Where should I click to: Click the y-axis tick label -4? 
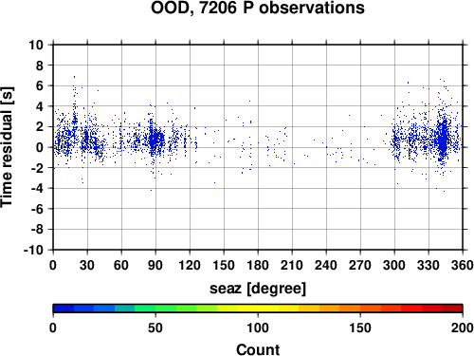[x=37, y=188]
